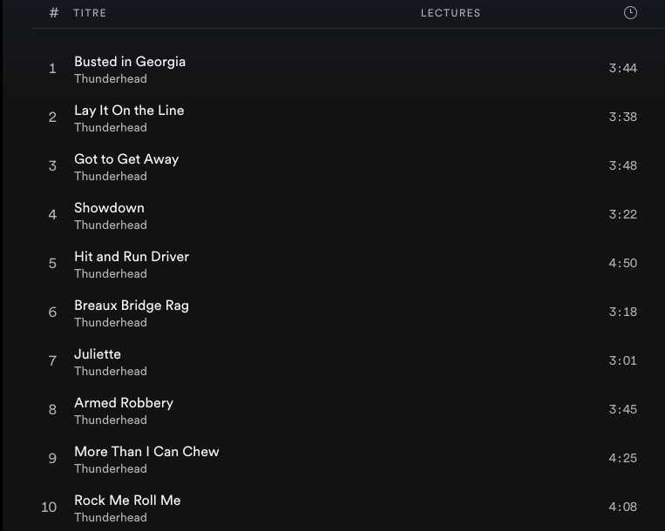Viewport: 665px width, 531px height.
Task: Sort by the TITRE column header
Action: tap(90, 13)
